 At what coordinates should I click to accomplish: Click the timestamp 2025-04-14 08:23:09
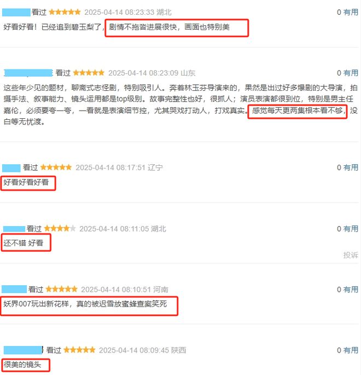tap(143, 73)
